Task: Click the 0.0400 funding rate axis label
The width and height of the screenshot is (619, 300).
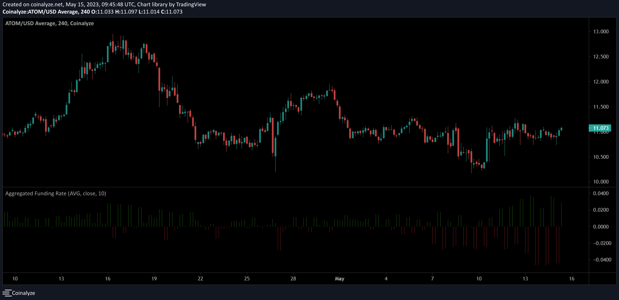Action: click(601, 193)
